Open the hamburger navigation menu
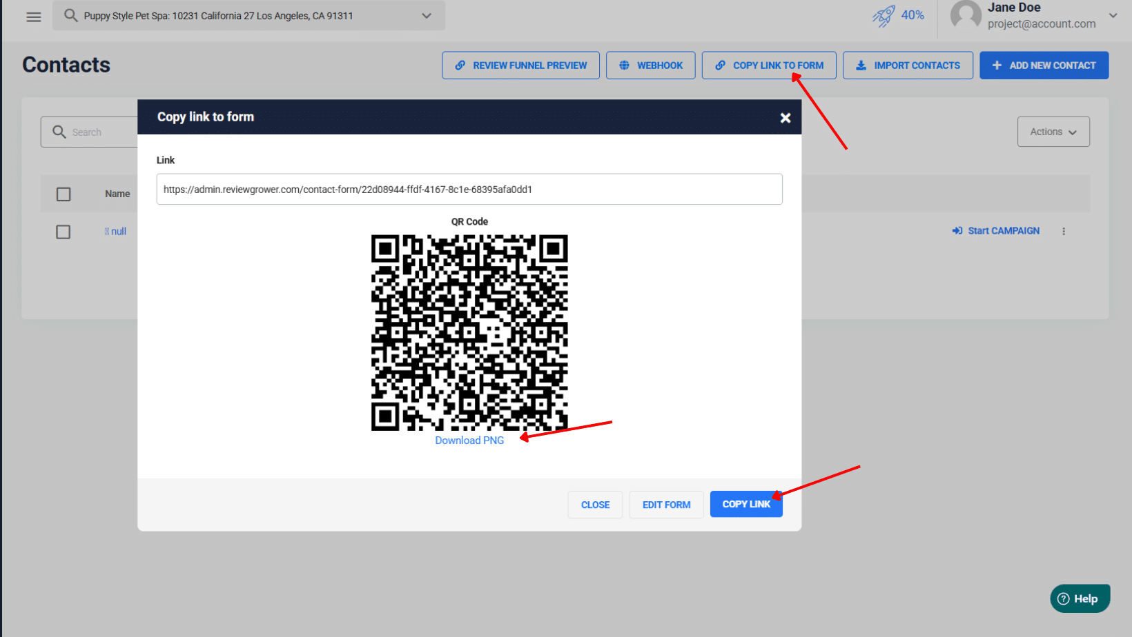The image size is (1132, 637). tap(34, 17)
